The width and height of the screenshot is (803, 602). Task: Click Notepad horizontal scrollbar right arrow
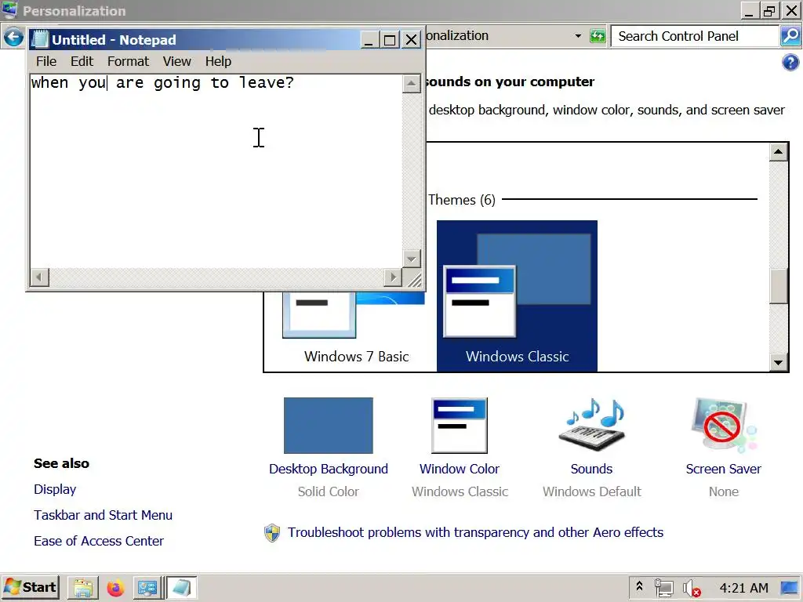point(393,277)
